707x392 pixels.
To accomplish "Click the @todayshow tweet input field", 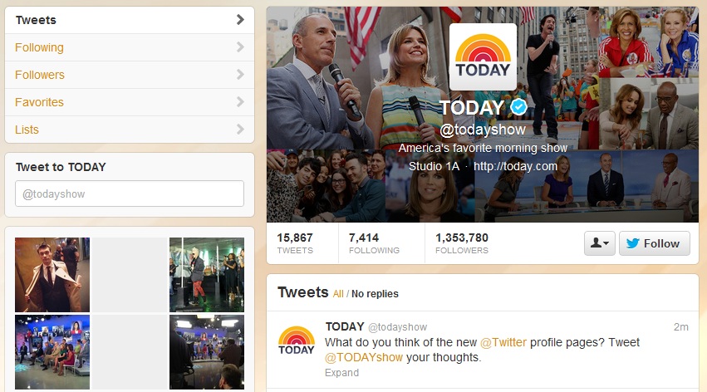I will coord(130,194).
